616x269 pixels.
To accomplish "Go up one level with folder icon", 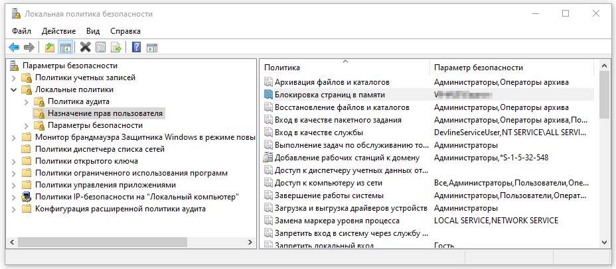I will (x=50, y=47).
